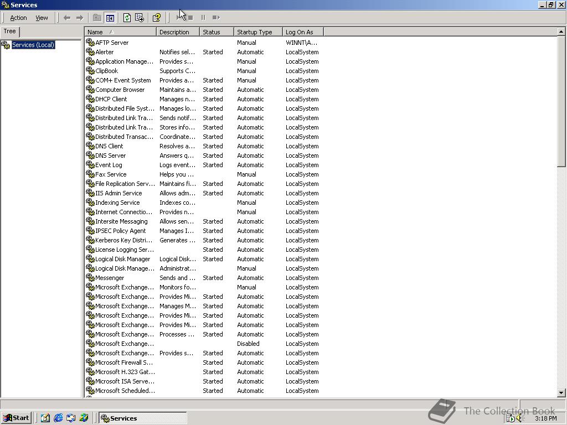Click the Logical Disk Manager service icon
Image resolution: width=567 pixels, height=425 pixels.
point(90,258)
